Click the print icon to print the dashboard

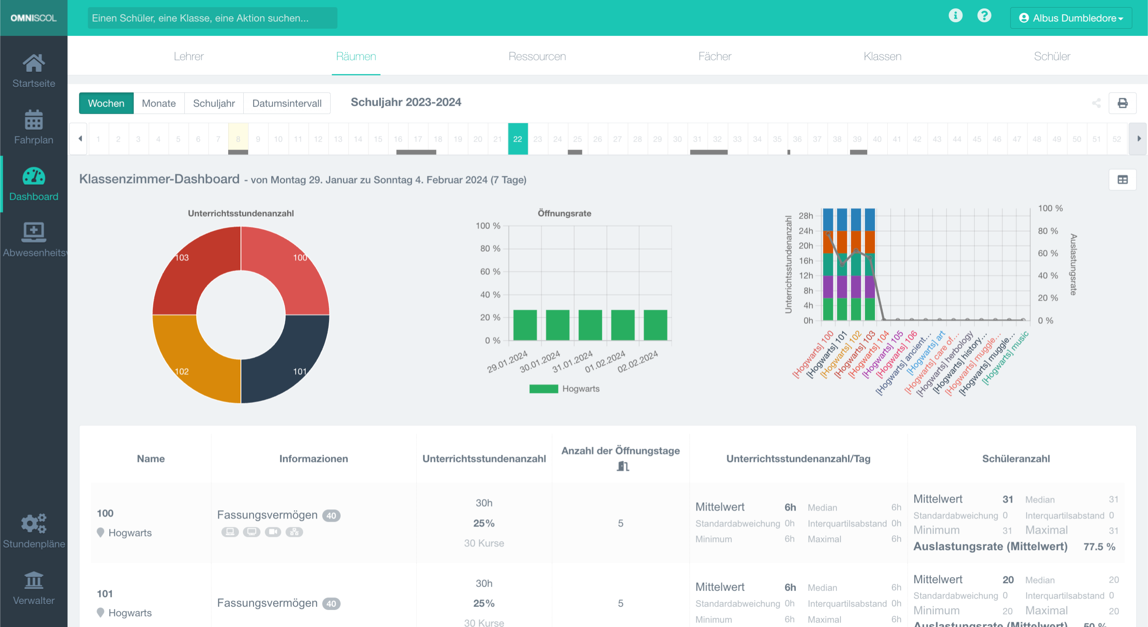[1122, 103]
